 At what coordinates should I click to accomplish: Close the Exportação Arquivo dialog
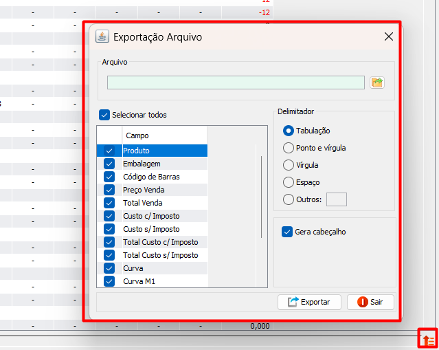389,36
